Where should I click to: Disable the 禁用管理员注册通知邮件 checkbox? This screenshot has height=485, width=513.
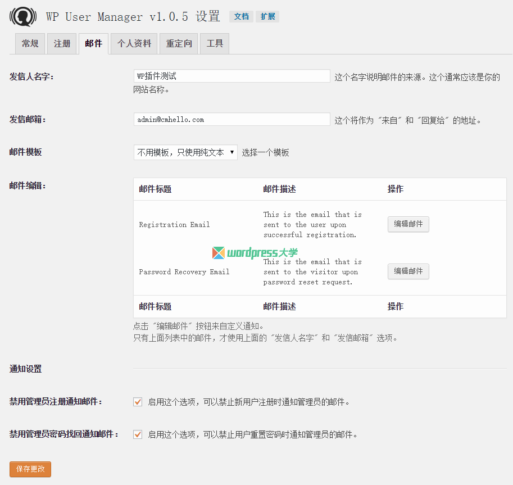138,401
